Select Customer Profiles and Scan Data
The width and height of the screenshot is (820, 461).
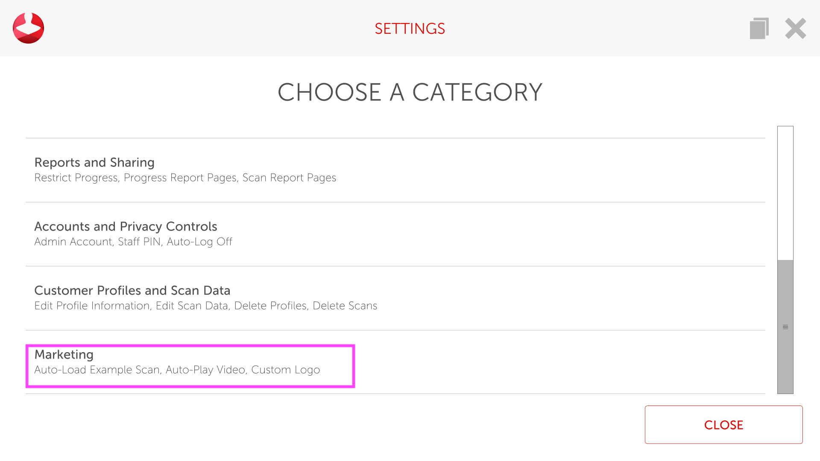click(132, 291)
